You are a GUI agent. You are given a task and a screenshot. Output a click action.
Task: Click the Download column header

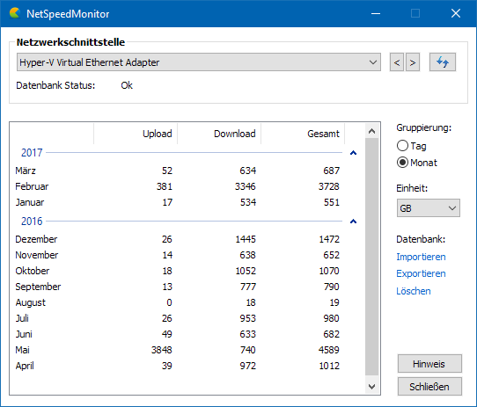coord(219,134)
